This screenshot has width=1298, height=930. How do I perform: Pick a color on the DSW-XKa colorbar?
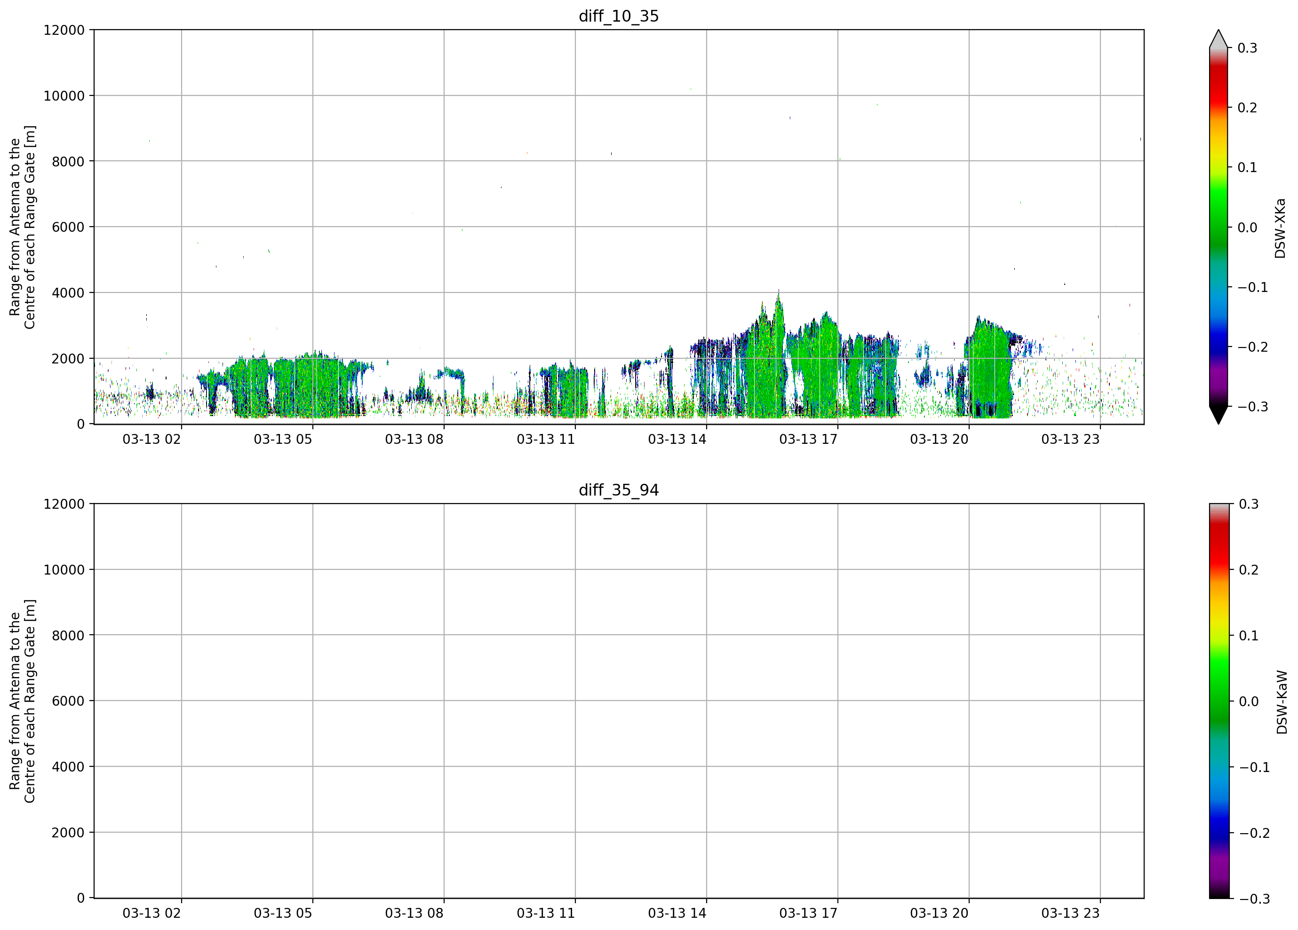[x=1218, y=227]
